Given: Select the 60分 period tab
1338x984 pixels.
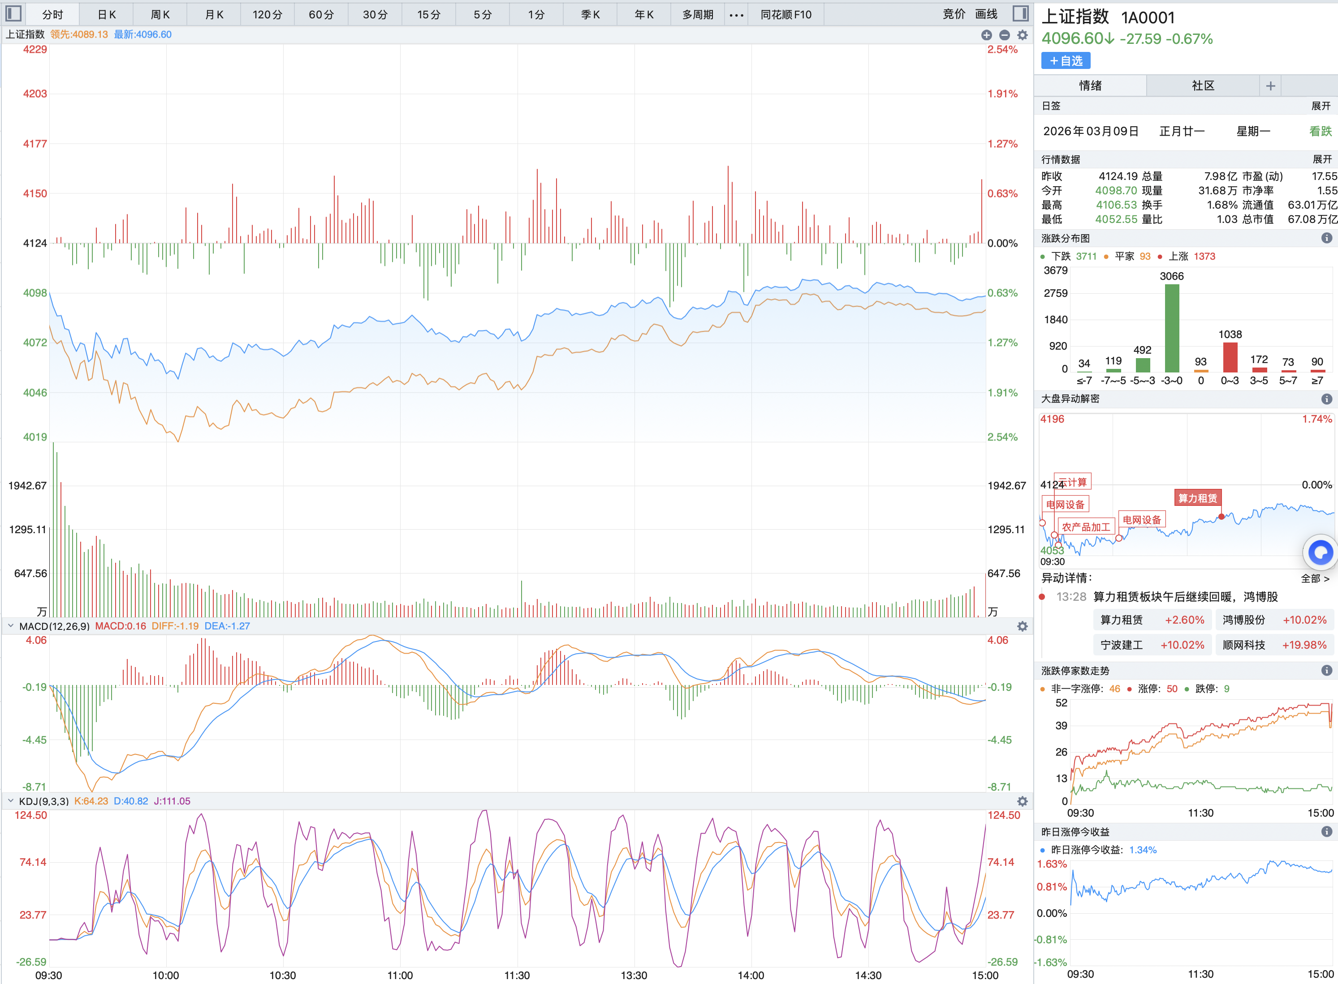Looking at the screenshot, I should pyautogui.click(x=321, y=15).
